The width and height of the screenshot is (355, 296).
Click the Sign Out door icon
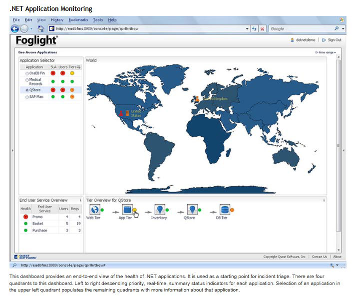click(x=324, y=40)
